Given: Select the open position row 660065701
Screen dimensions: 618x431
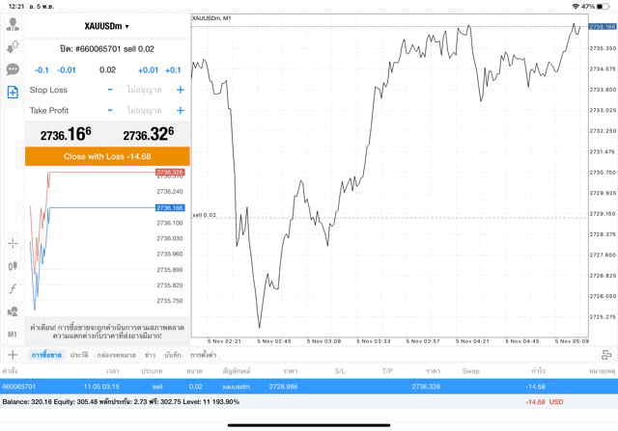Looking at the screenshot, I should (x=309, y=386).
